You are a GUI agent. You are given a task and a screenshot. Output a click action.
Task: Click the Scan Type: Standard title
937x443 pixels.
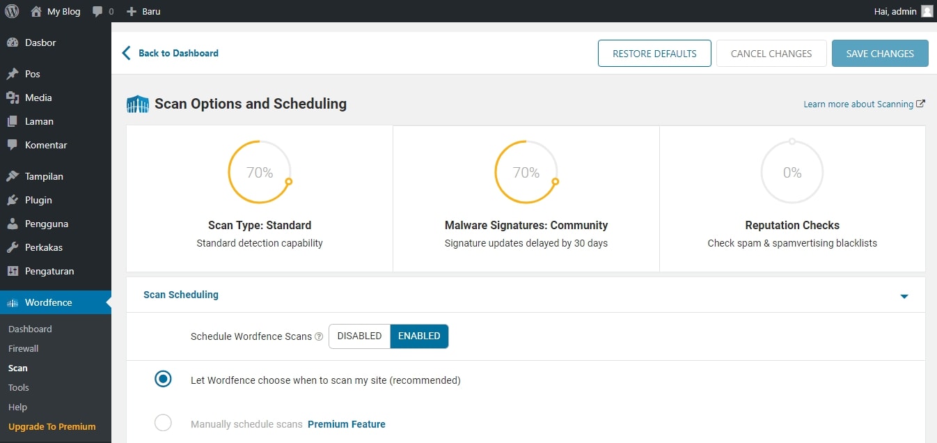[260, 226]
